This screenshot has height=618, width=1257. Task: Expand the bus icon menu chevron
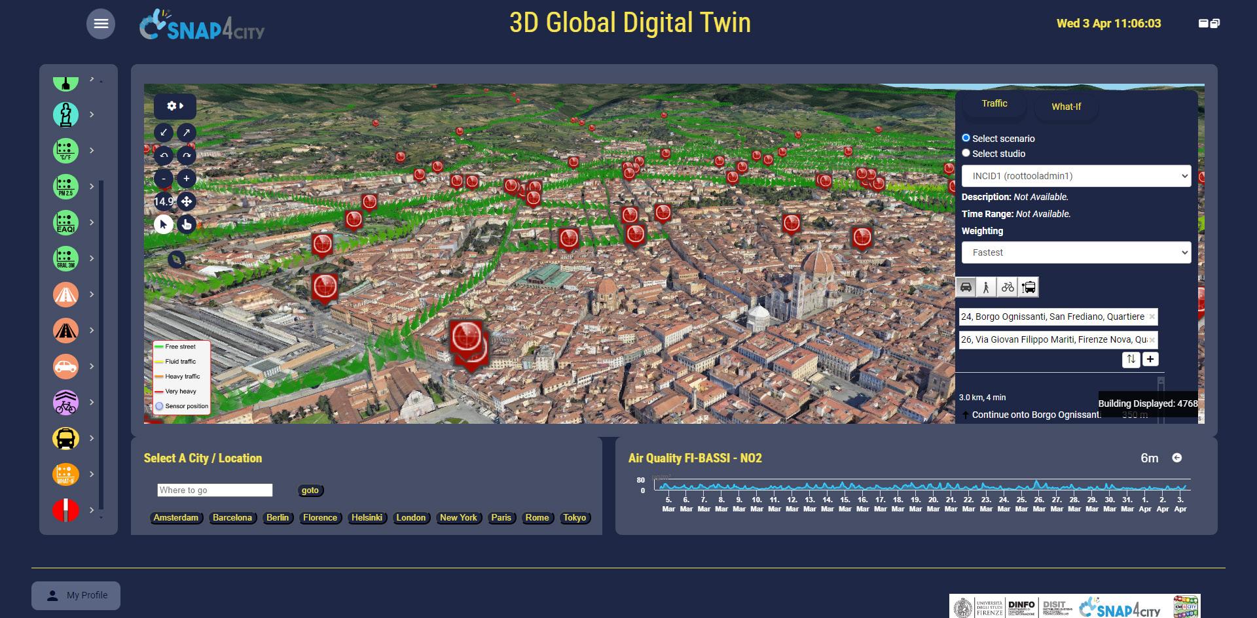pos(92,438)
